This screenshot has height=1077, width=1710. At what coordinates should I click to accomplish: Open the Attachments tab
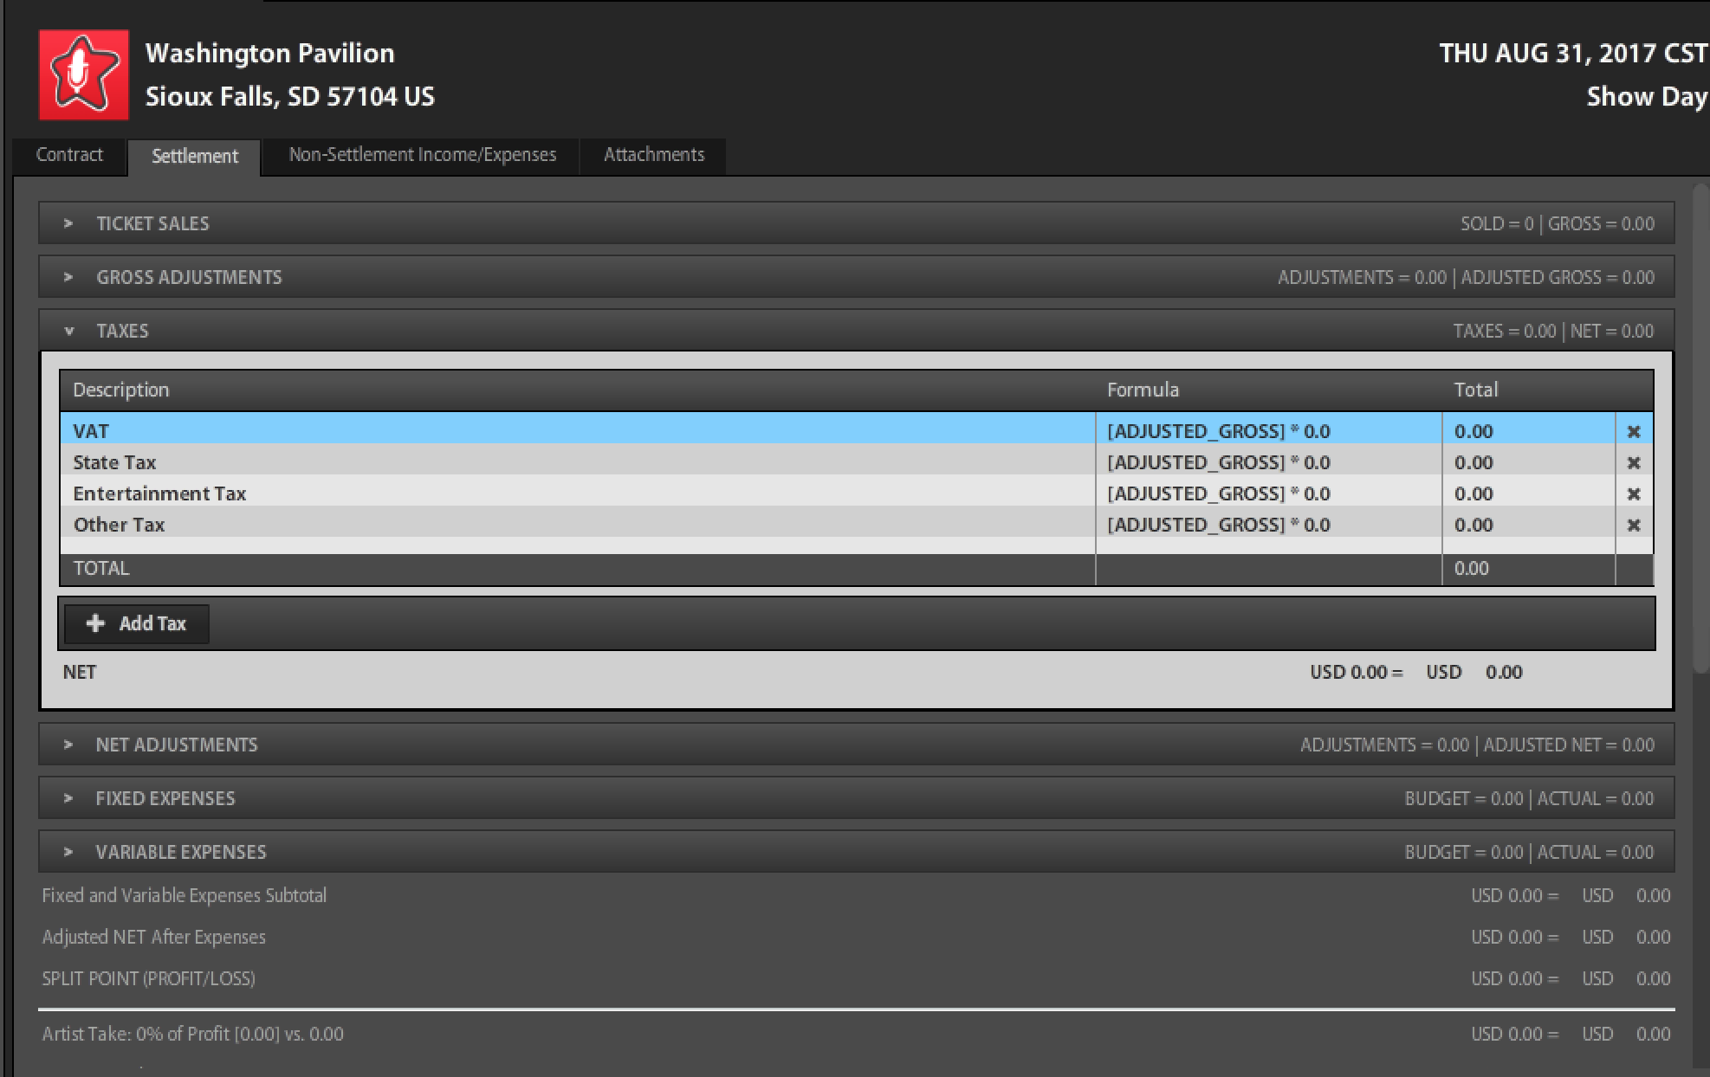tap(653, 155)
